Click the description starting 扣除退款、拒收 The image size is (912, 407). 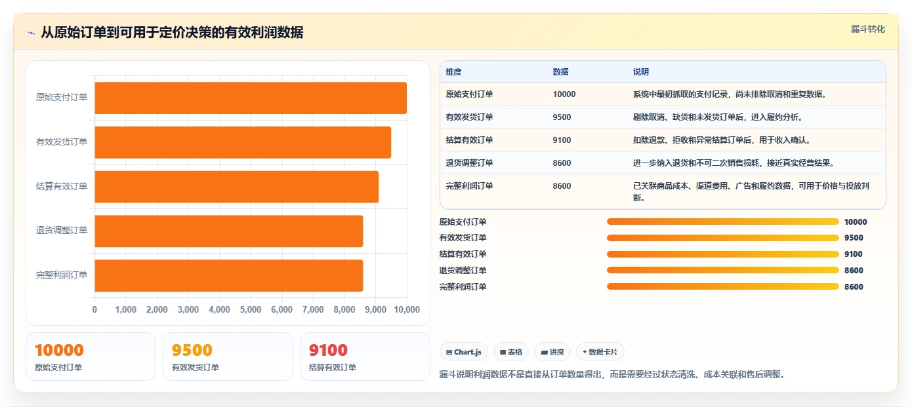pos(722,140)
